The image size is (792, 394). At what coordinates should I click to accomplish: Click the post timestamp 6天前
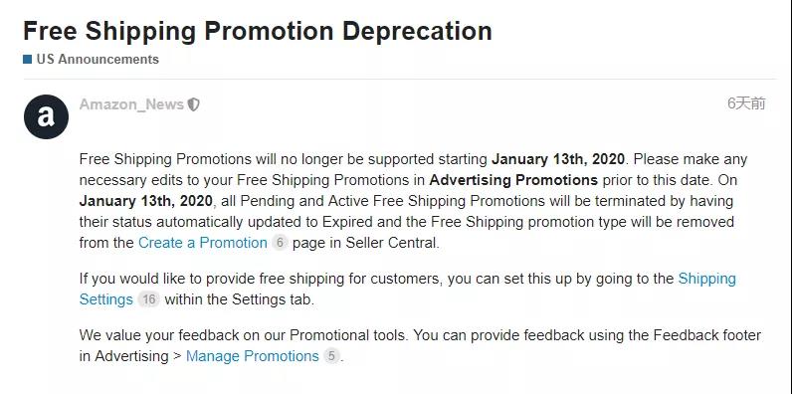point(746,103)
